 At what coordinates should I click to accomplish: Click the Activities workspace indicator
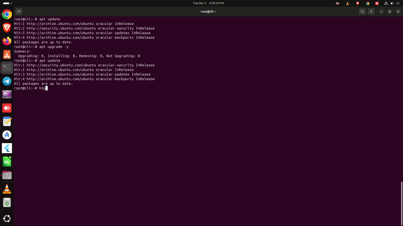coord(7,3)
